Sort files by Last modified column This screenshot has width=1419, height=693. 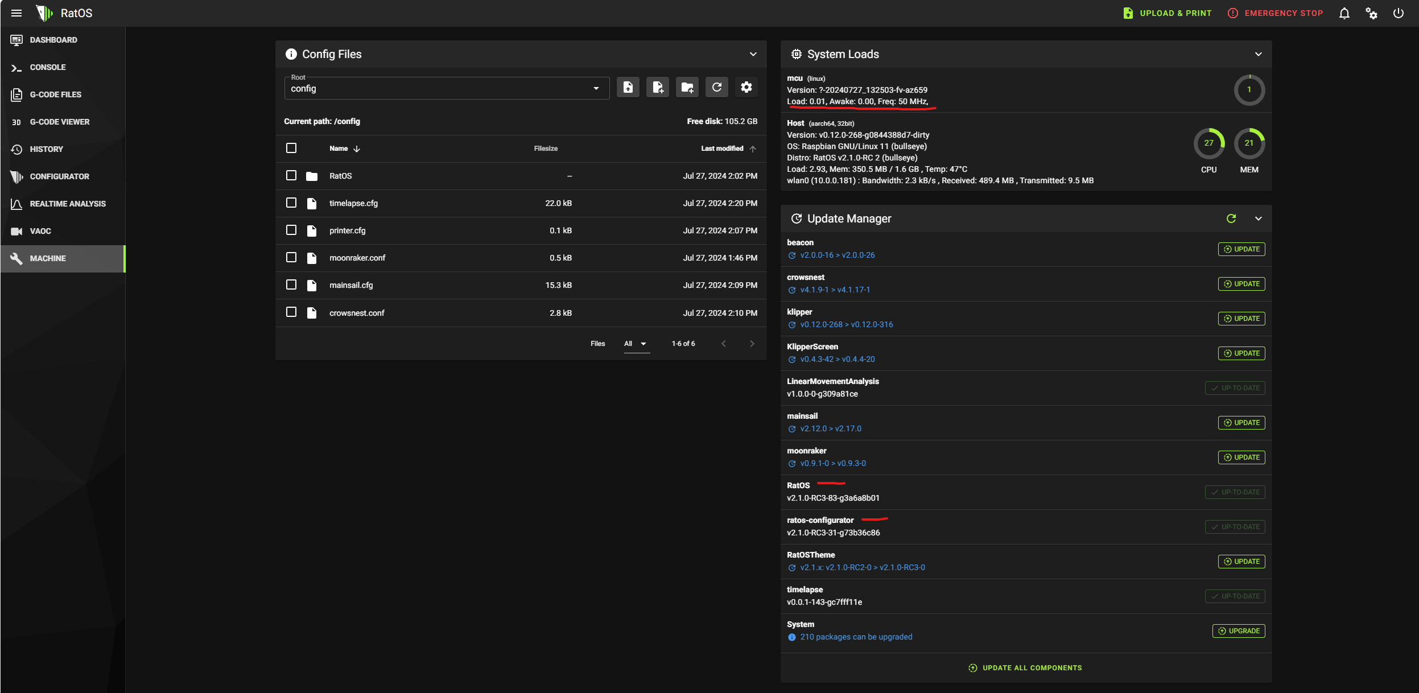tap(722, 148)
